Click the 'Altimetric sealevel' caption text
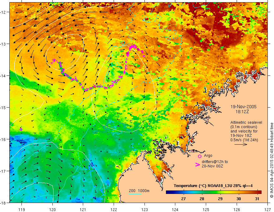 pos(246,123)
